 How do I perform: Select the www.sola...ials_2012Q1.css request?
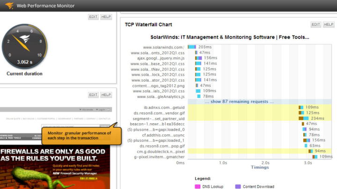(159, 91)
